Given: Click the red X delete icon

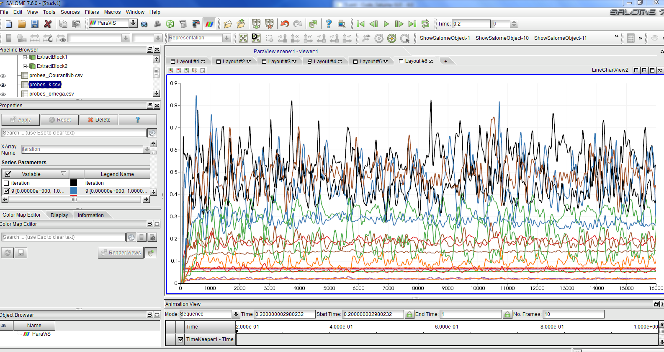Looking at the screenshot, I should [48, 24].
